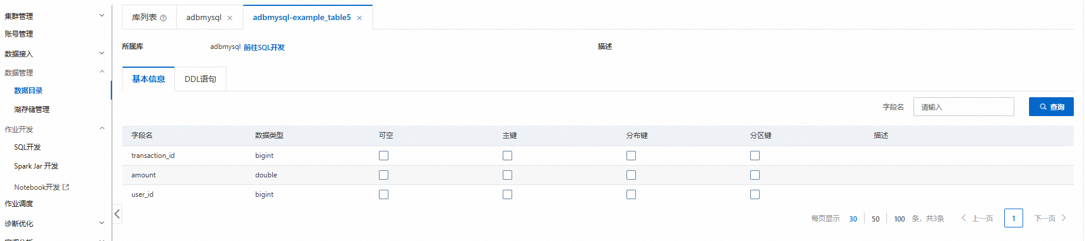The height and width of the screenshot is (241, 1085).
Task: Expand the 集群管理 sidebar menu
Action: tap(55, 16)
